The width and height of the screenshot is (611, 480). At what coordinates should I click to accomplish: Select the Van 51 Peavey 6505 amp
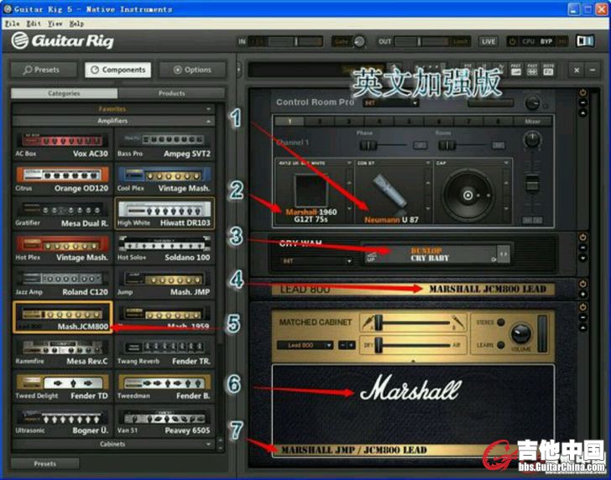[164, 420]
